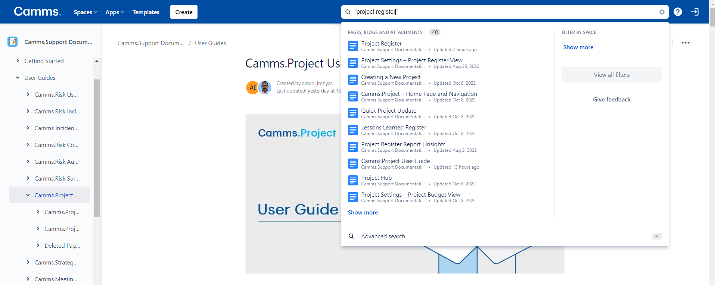Open the Apps dropdown menu

pyautogui.click(x=114, y=12)
